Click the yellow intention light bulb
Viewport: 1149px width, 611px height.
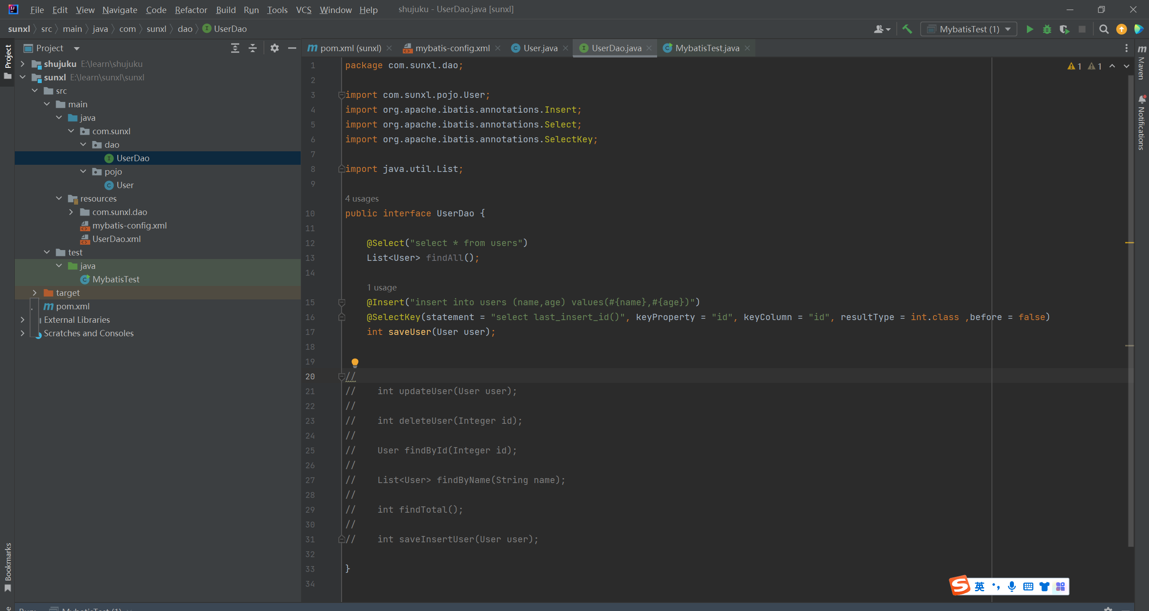(x=355, y=362)
